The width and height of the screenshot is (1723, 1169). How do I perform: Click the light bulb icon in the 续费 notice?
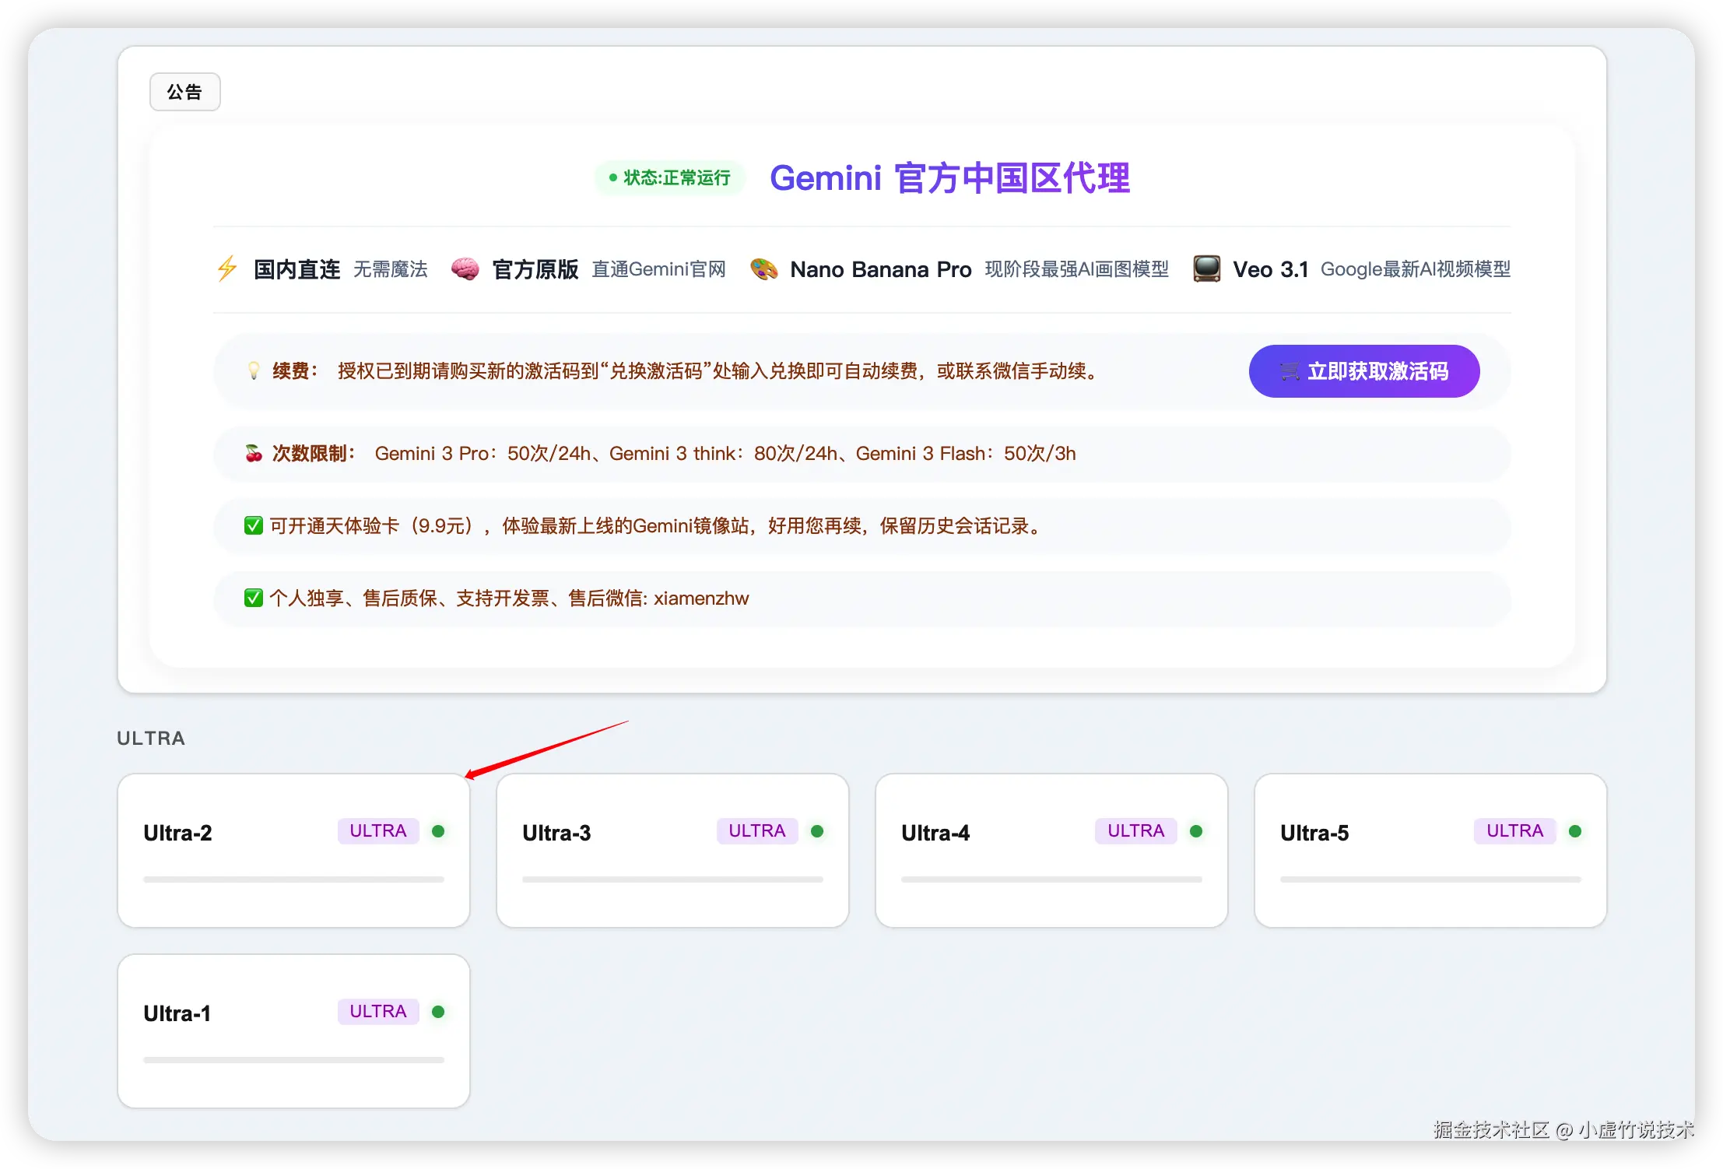(x=253, y=371)
